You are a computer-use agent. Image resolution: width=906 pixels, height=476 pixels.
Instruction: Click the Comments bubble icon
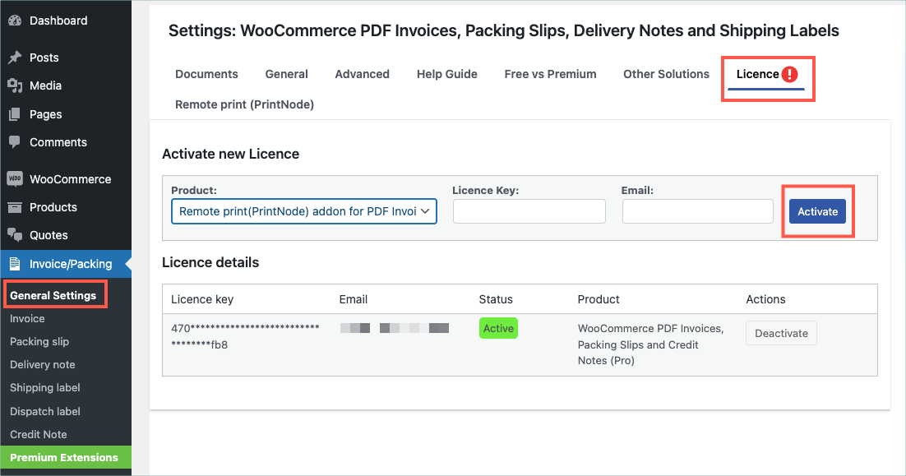(x=15, y=142)
